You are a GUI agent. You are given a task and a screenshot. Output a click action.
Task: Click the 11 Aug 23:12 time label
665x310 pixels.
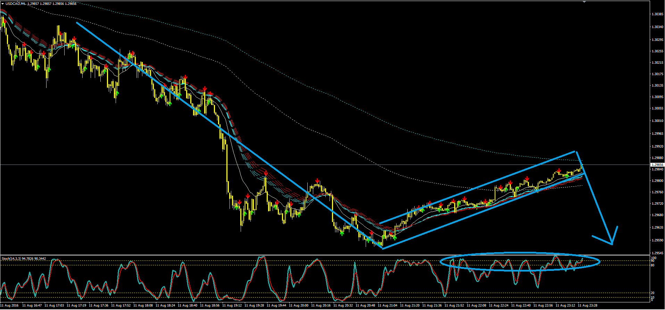tap(565, 305)
